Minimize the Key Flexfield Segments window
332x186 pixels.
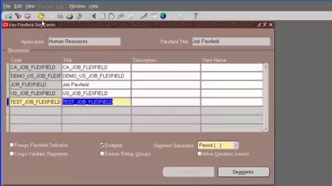(x=259, y=25)
